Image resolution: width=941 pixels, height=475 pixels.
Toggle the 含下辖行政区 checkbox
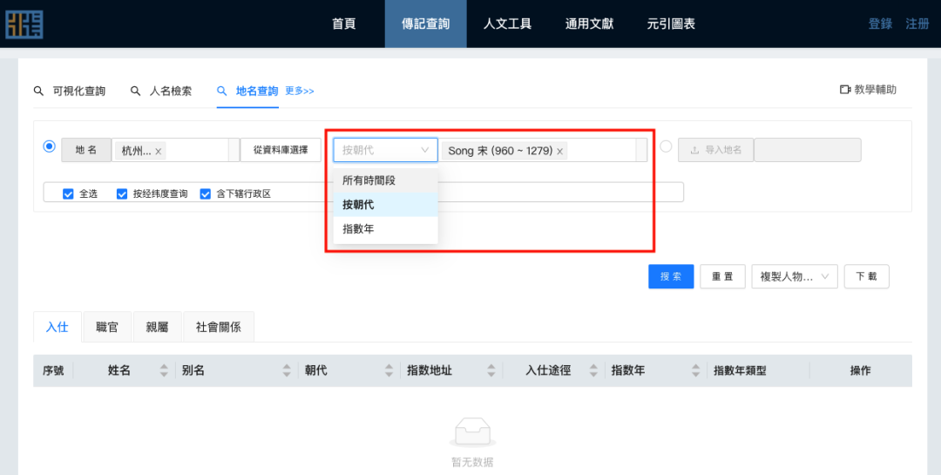pos(206,194)
